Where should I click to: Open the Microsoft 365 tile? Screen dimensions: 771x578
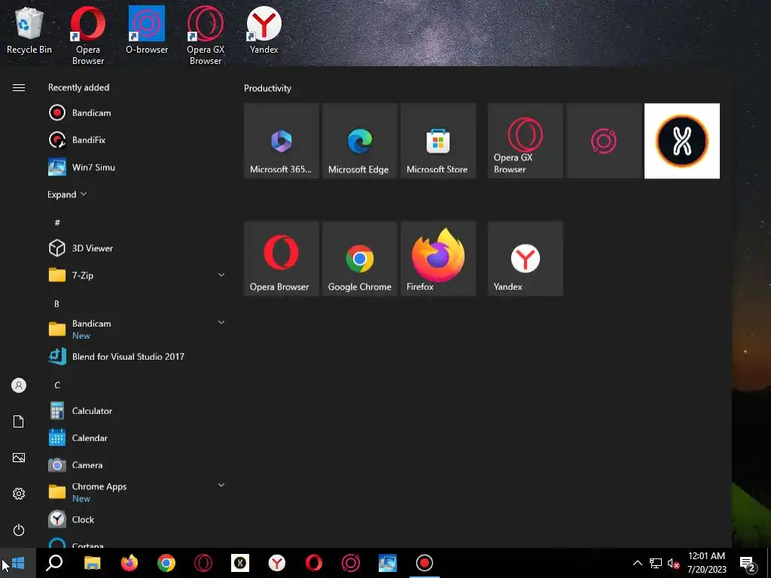[282, 141]
